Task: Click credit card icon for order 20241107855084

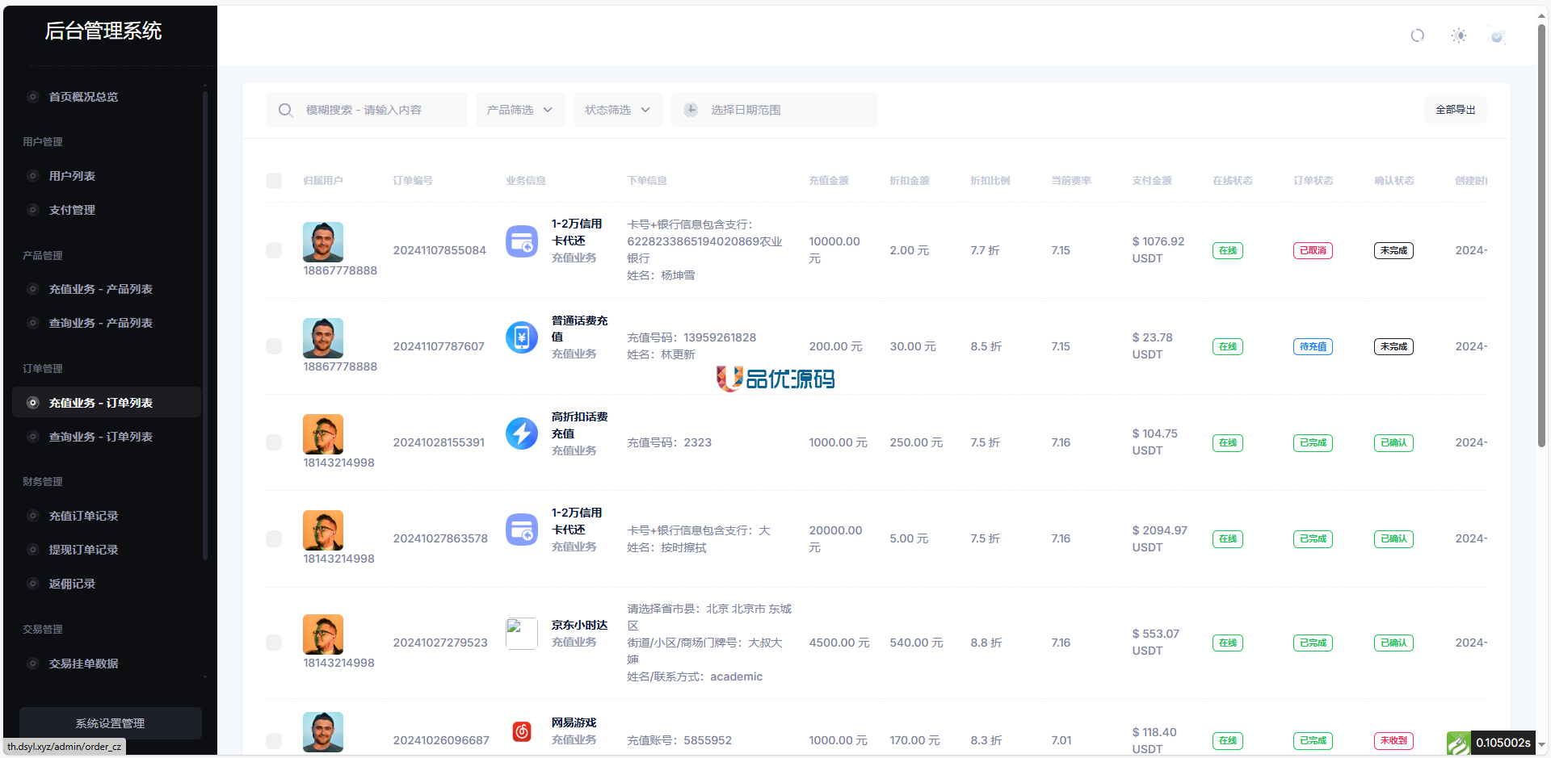Action: point(522,241)
